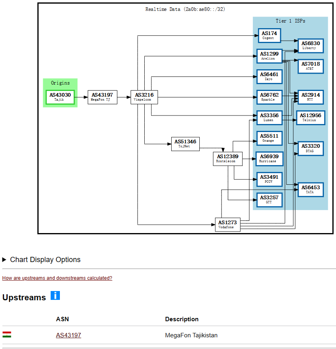Select the AS43197 MegaFon TJ graph node
Viewport: 336px width, 349px height.
[x=102, y=97]
